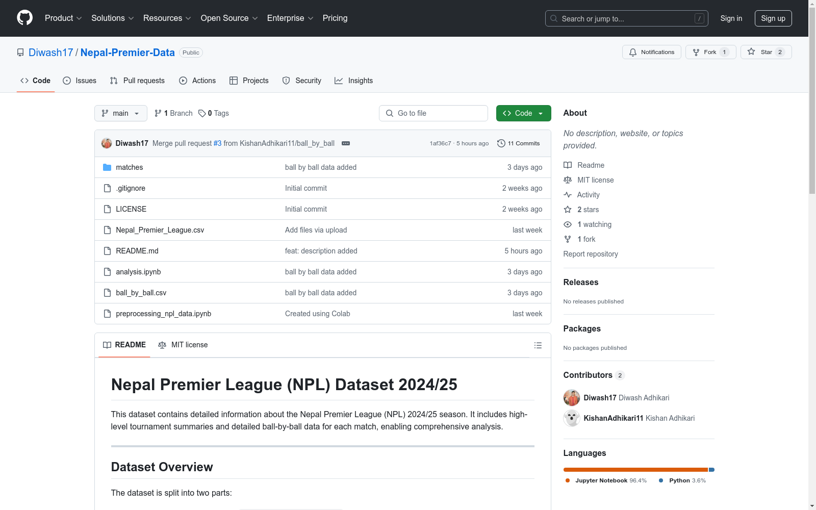Image resolution: width=816 pixels, height=510 pixels.
Task: Click the star icon beside Star
Action: tap(751, 52)
